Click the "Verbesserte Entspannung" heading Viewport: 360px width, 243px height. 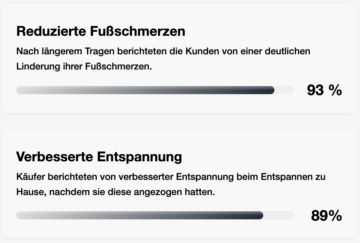[x=99, y=157]
